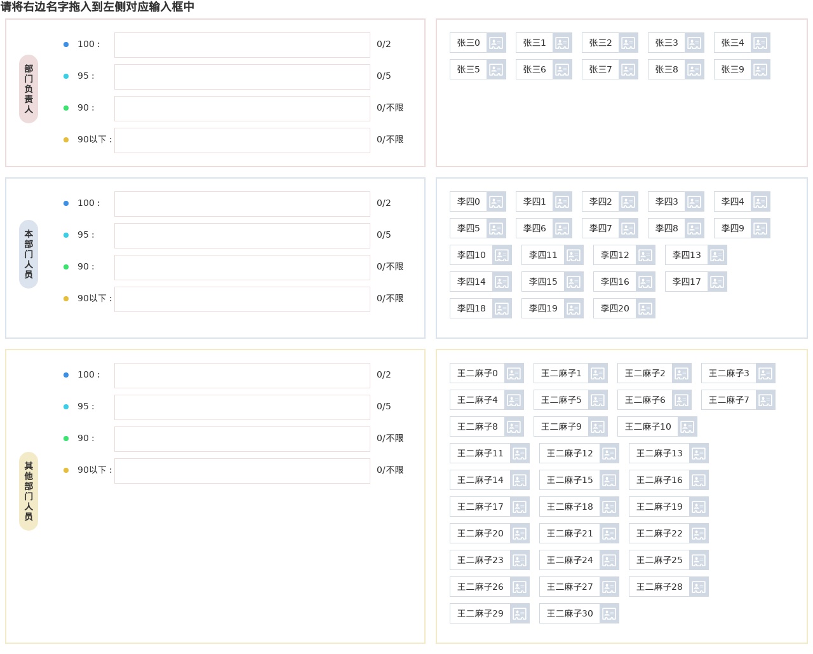
Task: Click the ID card icon beside 王二麻子21
Action: tap(609, 534)
